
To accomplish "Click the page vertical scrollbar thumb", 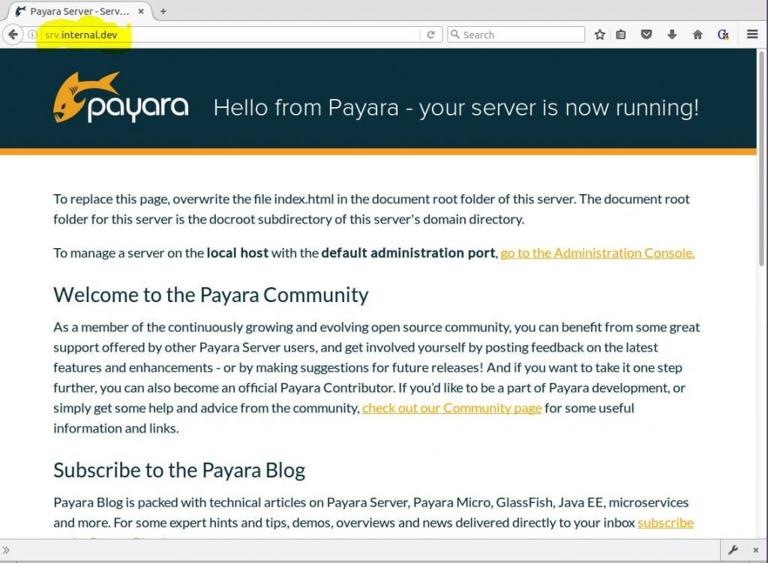I will tap(762, 159).
